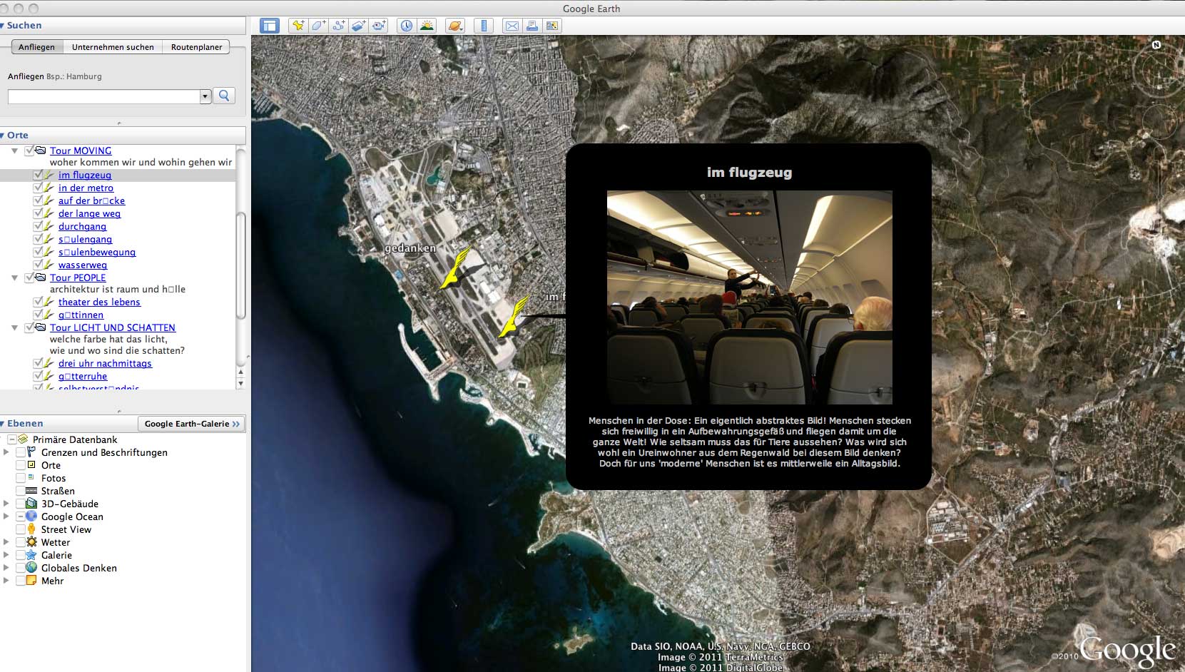Expand the Wetter layer group

(6, 542)
